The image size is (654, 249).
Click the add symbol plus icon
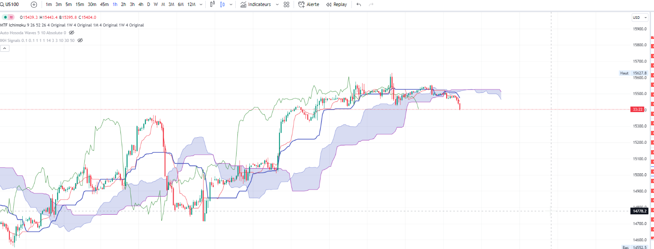coord(34,4)
